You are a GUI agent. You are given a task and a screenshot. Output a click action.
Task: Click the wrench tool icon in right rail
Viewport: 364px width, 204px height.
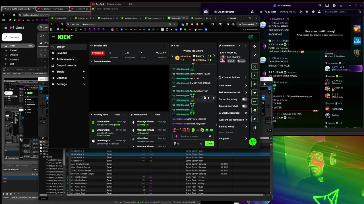(x=255, y=119)
